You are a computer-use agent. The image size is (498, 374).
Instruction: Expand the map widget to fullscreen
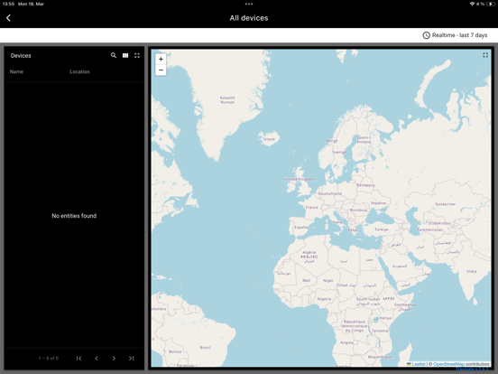coord(485,55)
